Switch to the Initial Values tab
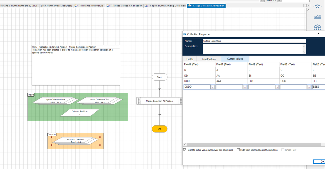The image size is (325, 169). (209, 59)
